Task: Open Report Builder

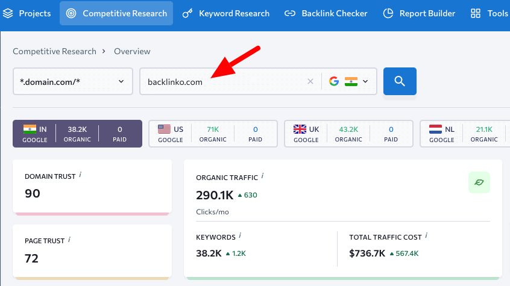Action: tap(419, 13)
